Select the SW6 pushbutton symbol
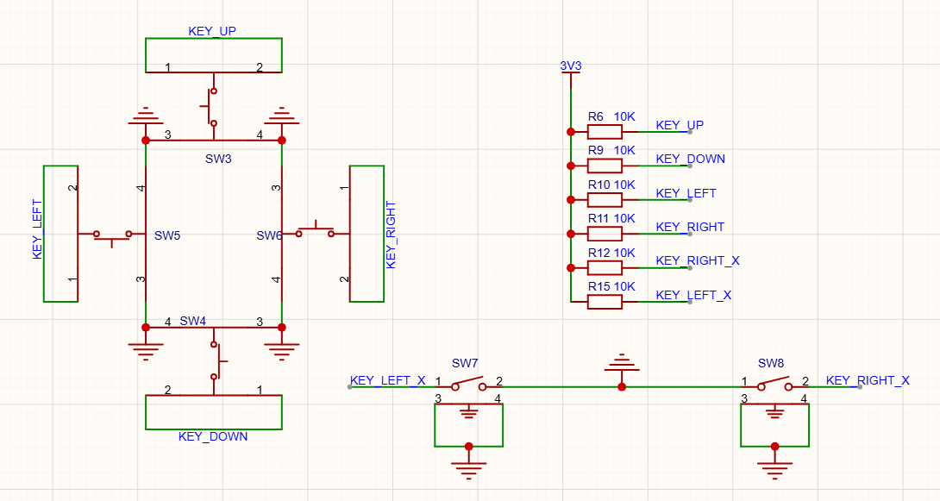The height and width of the screenshot is (501, 940). [315, 229]
